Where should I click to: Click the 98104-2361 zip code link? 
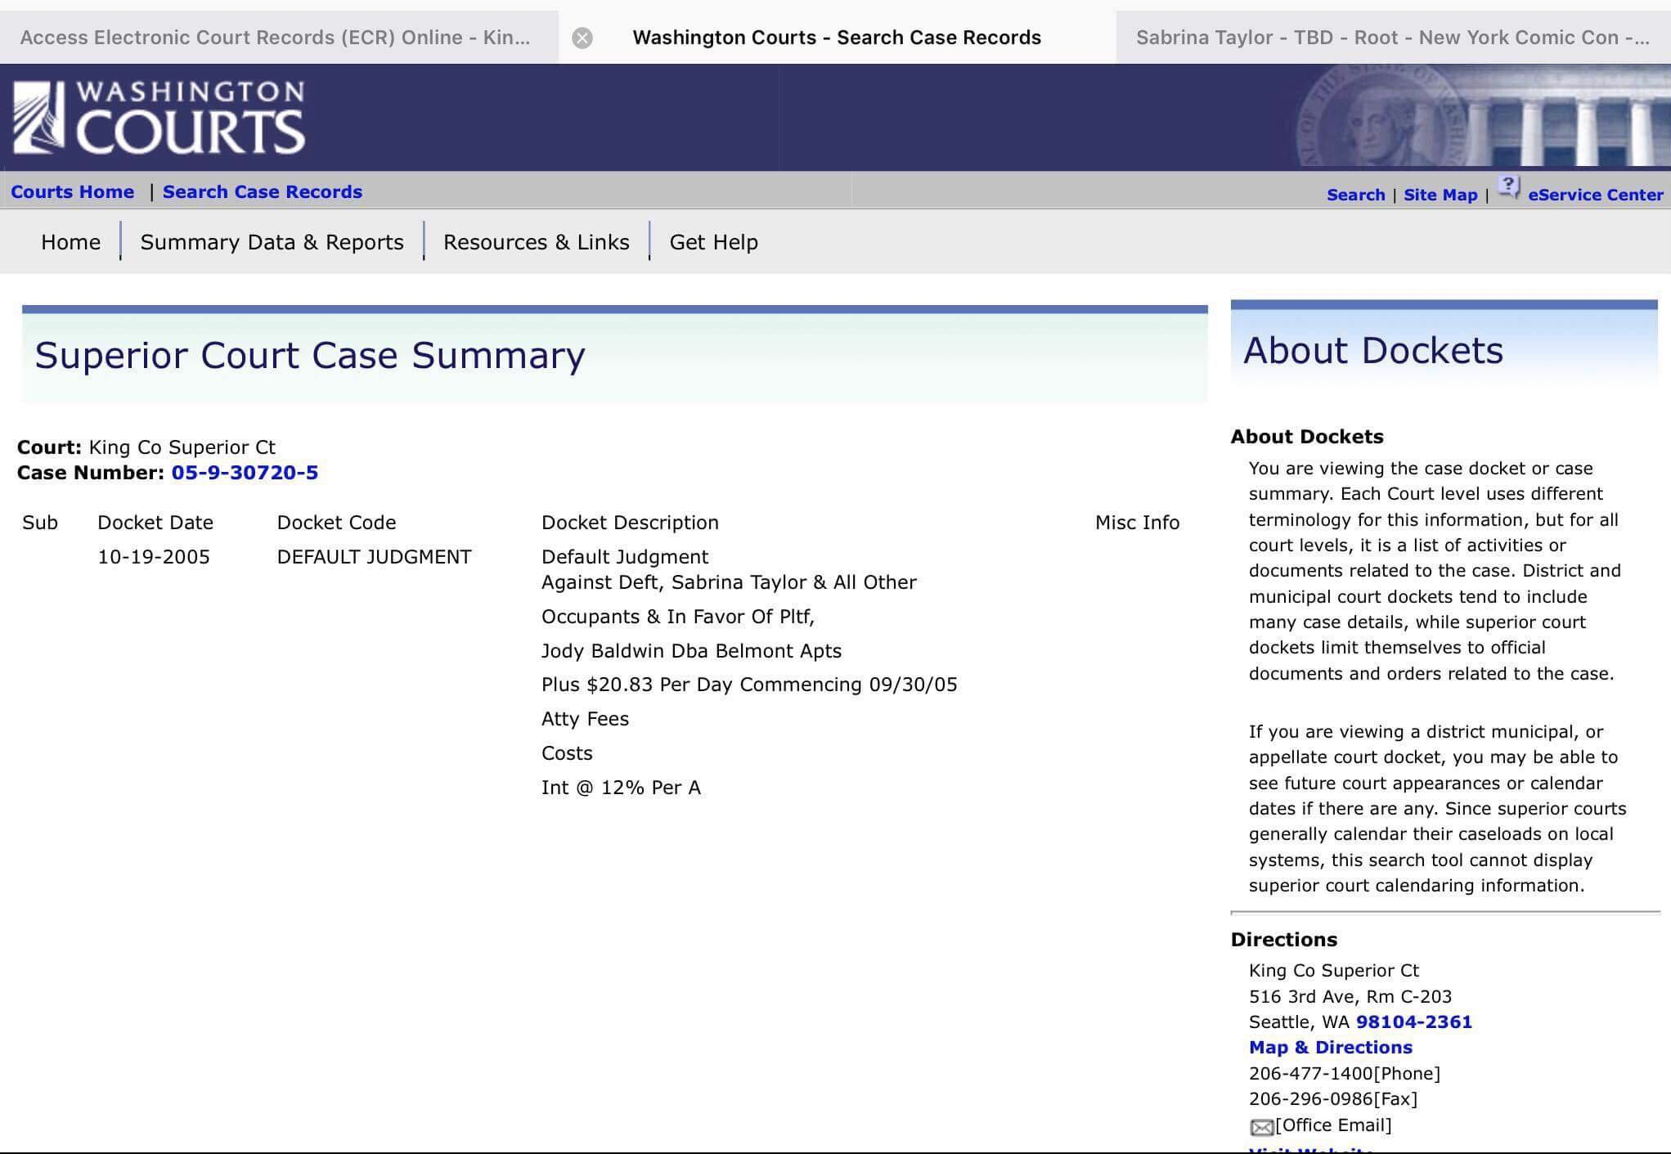pyautogui.click(x=1413, y=1022)
